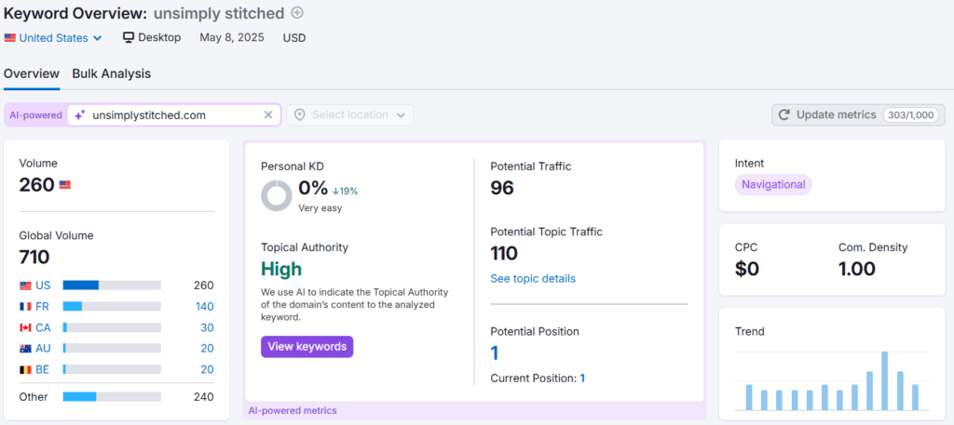Click the France flag in Global Volume
Image resolution: width=954 pixels, height=425 pixels.
[25, 307]
